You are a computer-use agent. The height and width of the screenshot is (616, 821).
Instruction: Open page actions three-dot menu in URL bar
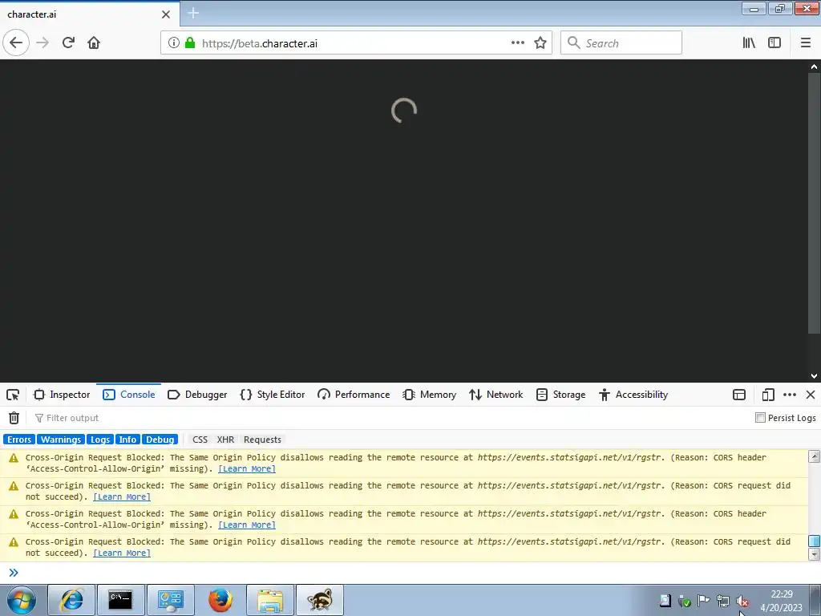pyautogui.click(x=518, y=43)
